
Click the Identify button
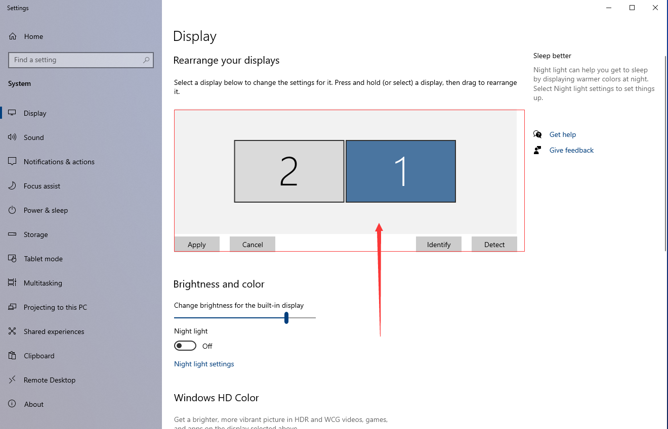point(439,244)
